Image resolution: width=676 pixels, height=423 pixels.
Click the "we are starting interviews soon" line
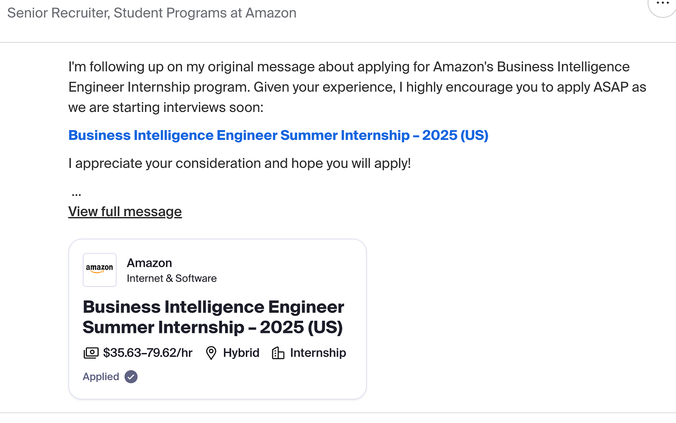point(166,108)
